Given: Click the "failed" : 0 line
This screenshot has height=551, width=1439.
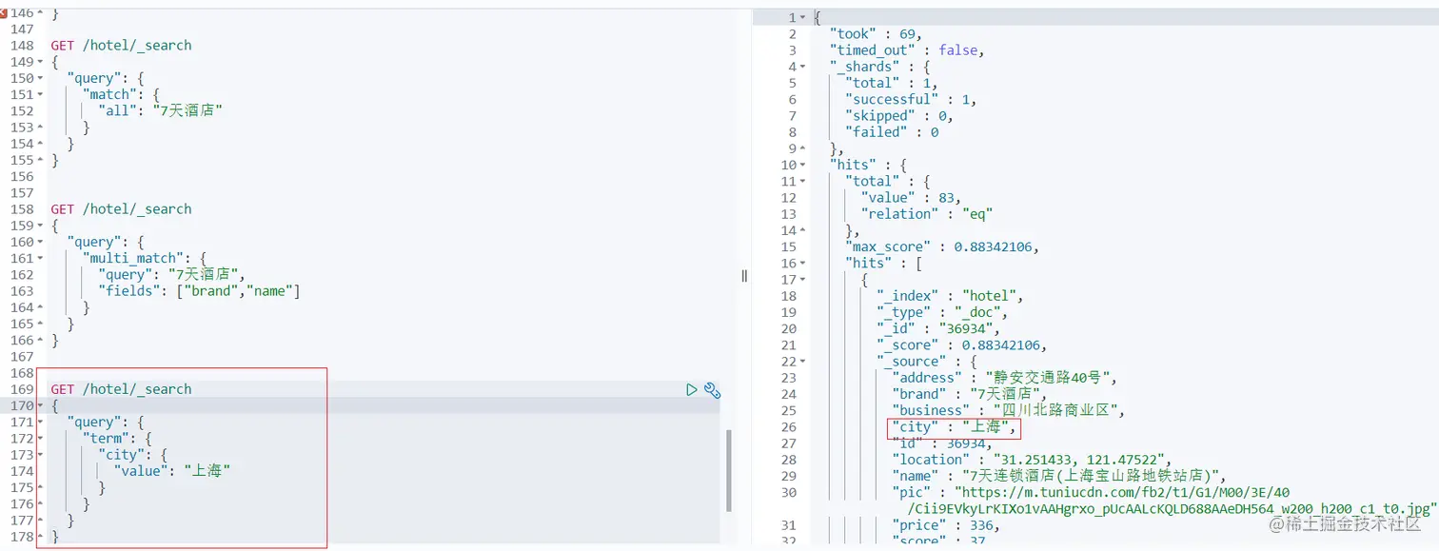Looking at the screenshot, I should coord(892,132).
